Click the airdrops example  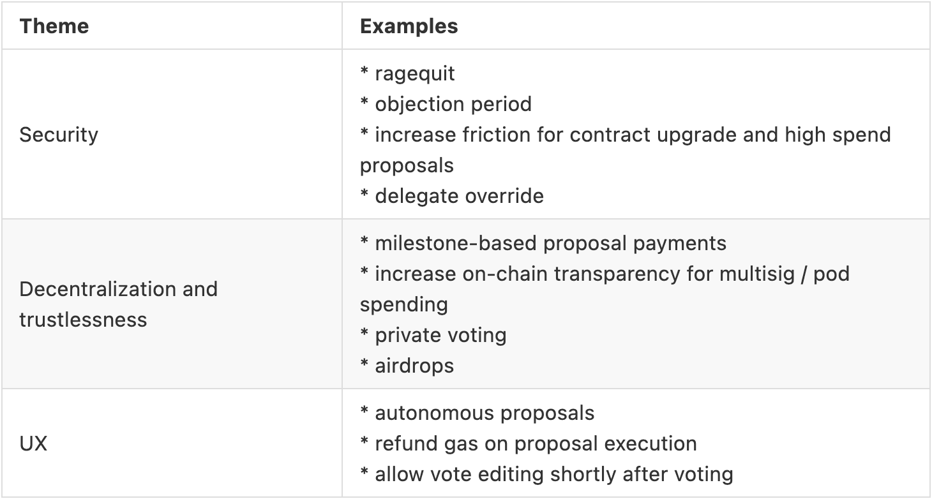414,366
